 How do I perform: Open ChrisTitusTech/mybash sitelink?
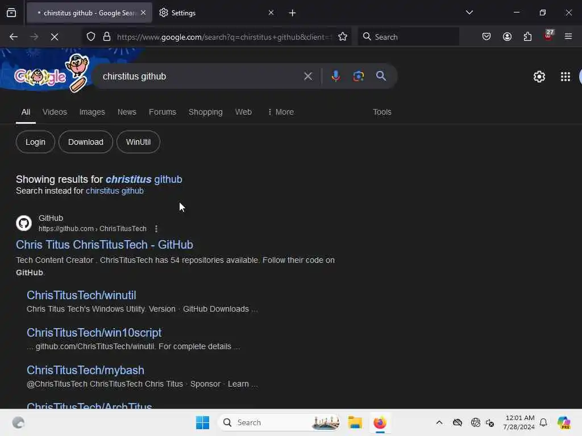[x=85, y=370]
